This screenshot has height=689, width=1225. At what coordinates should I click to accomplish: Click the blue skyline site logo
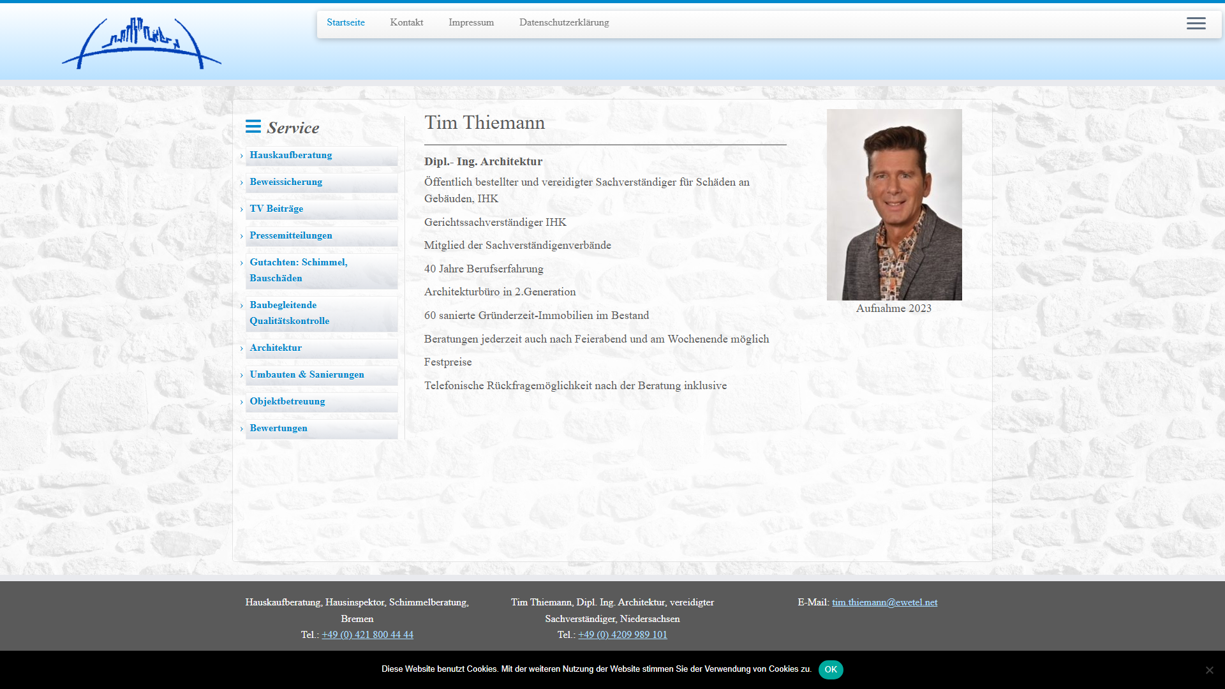(142, 43)
